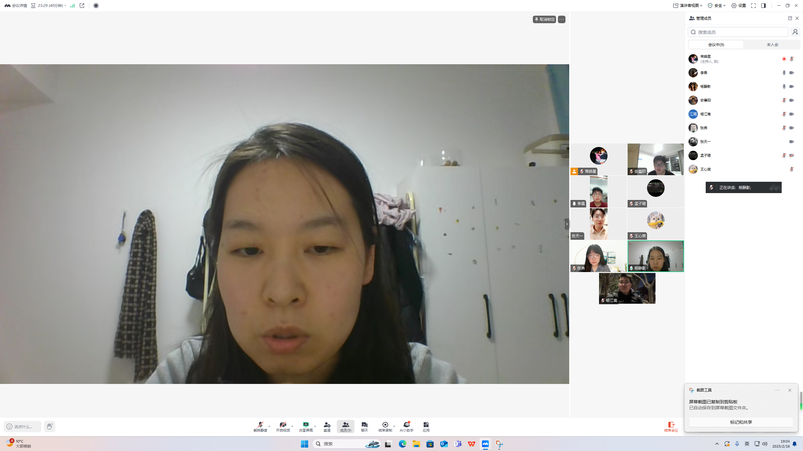Toggle 李昊's microphone in member list
The image size is (803, 451).
click(x=784, y=73)
